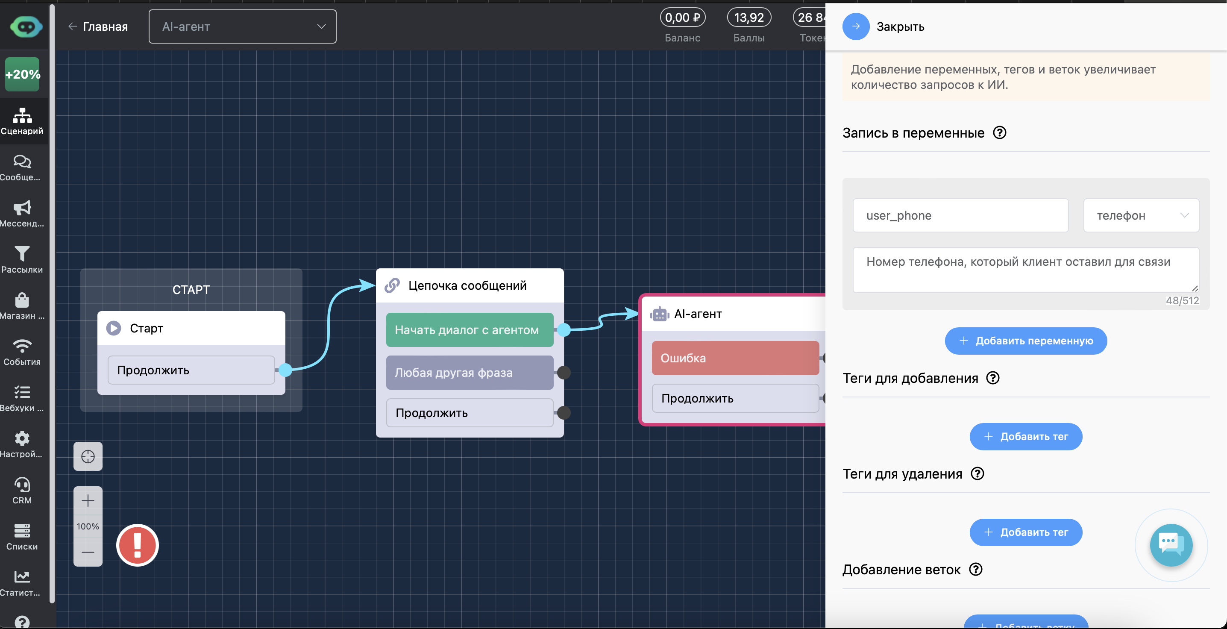Show help for Теги для добавления
Image resolution: width=1227 pixels, height=629 pixels.
[x=992, y=378]
